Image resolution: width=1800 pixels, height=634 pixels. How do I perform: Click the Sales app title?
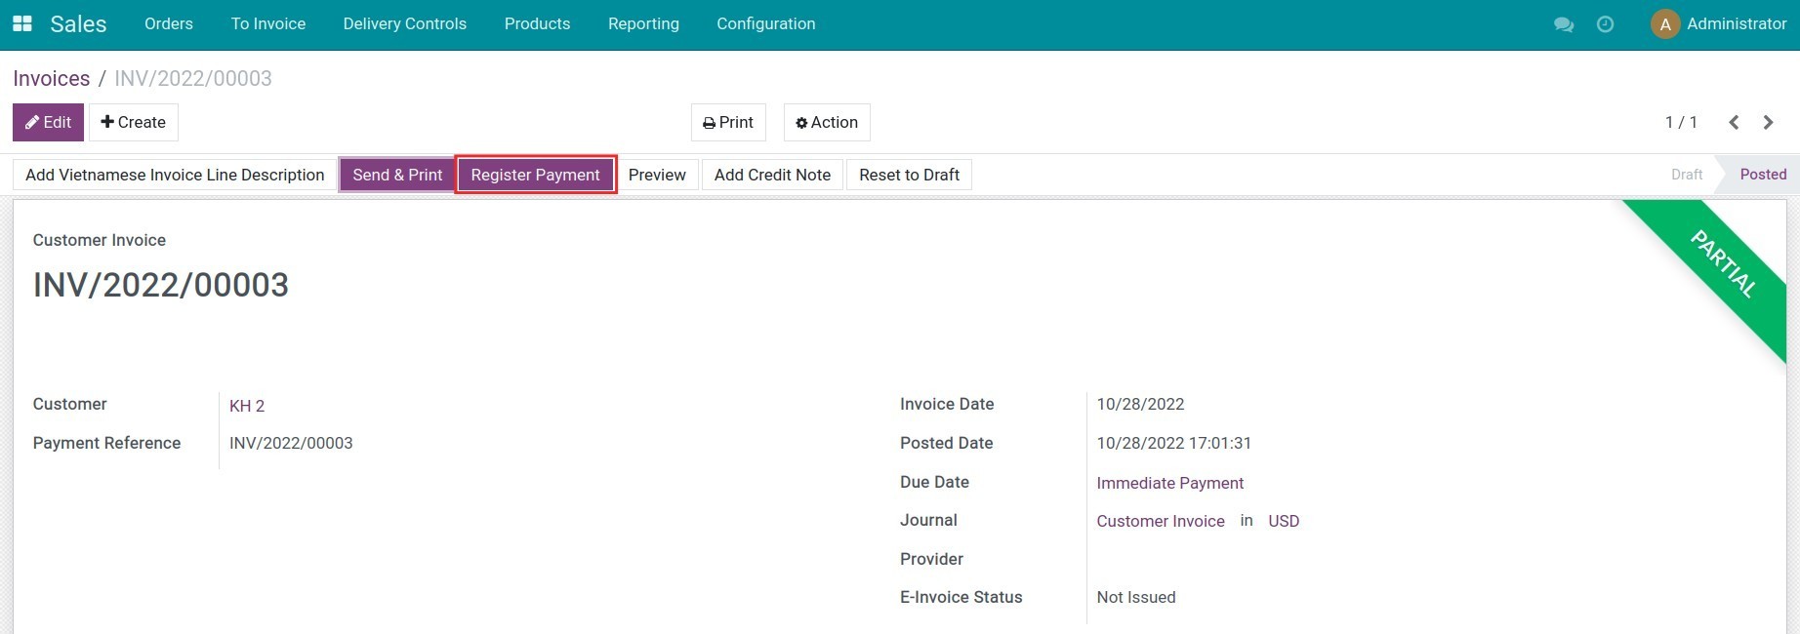pyautogui.click(x=78, y=23)
